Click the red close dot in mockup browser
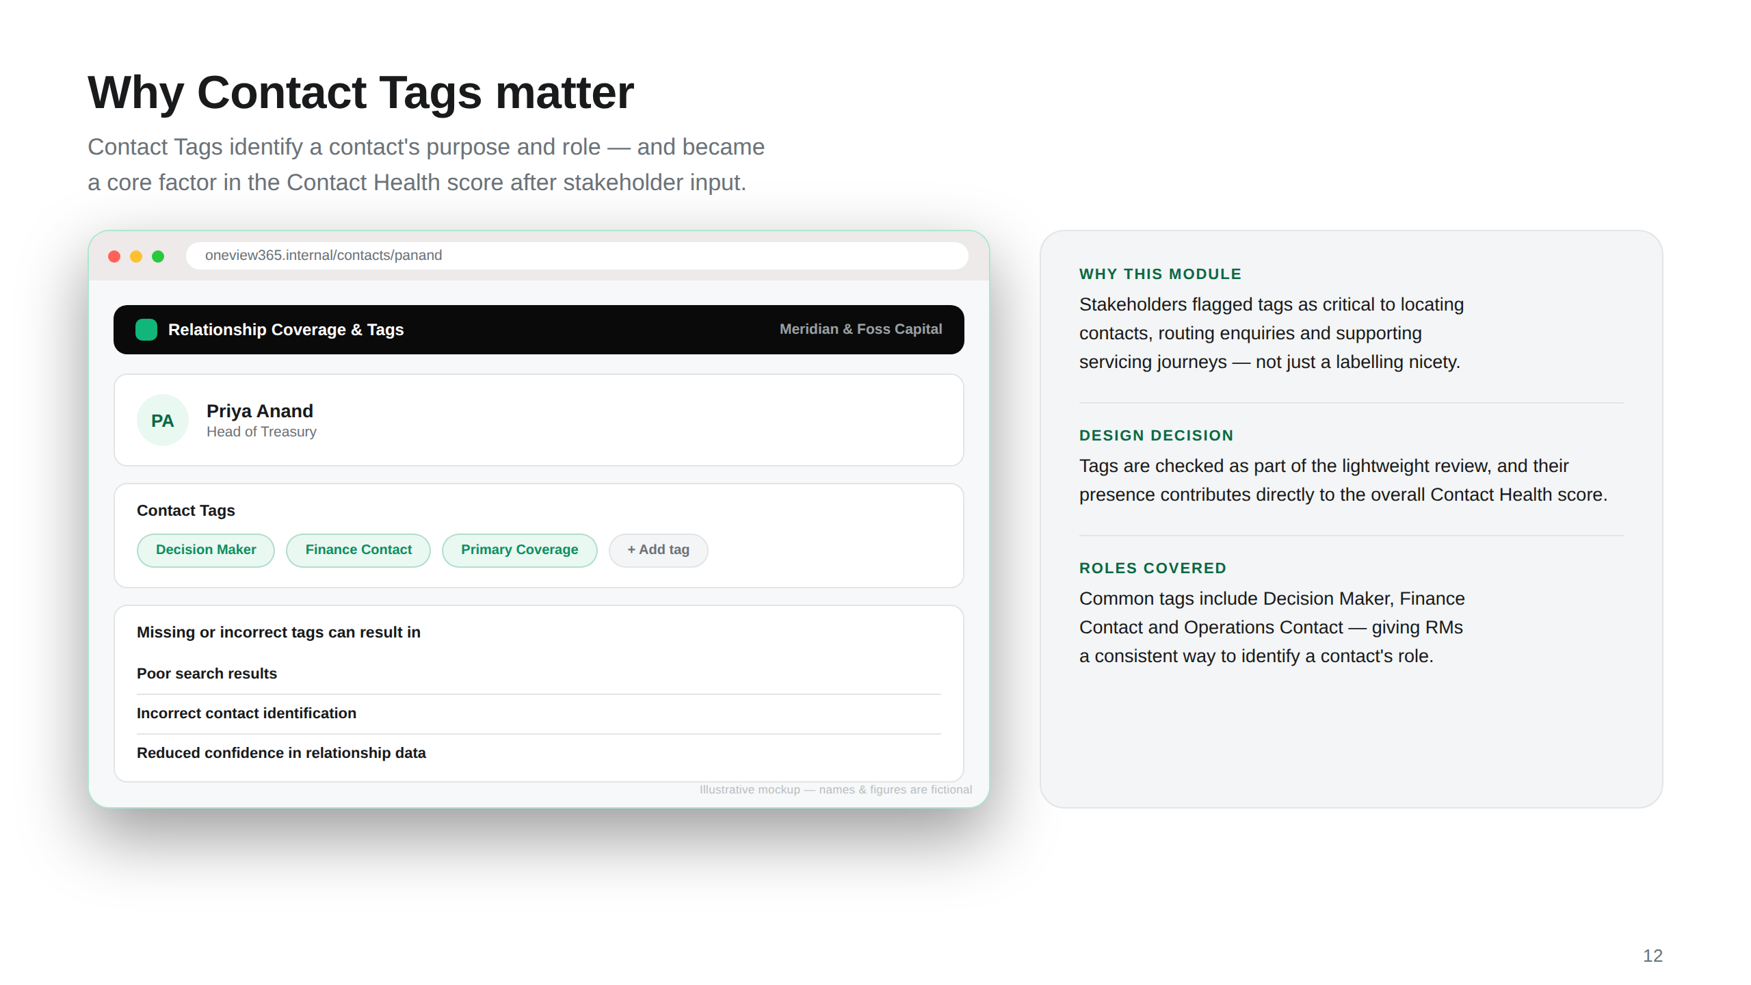This screenshot has height=985, width=1751. [x=114, y=256]
